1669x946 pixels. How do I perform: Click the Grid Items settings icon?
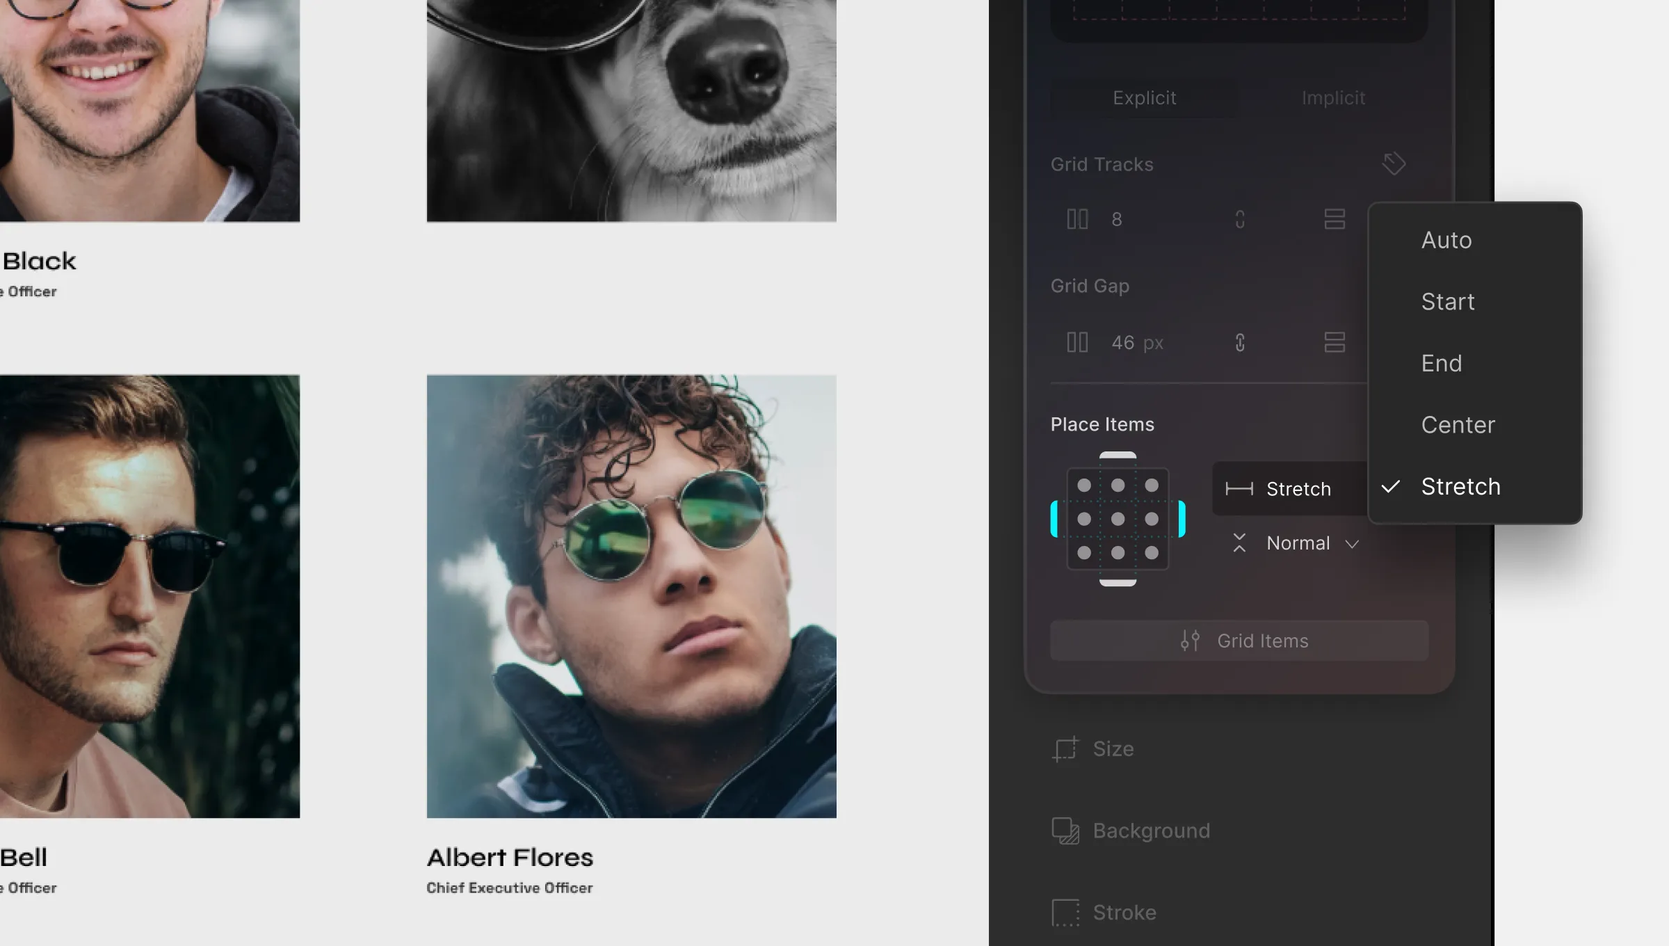(1190, 640)
